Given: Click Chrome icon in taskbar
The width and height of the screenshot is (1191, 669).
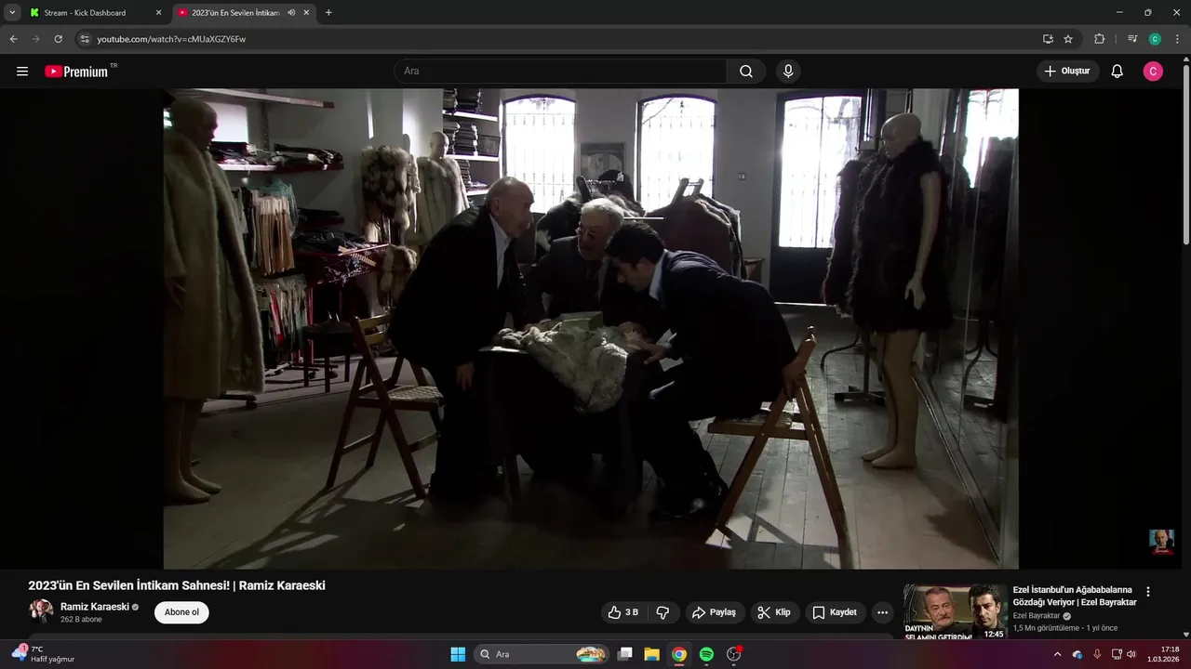Looking at the screenshot, I should coord(679,654).
